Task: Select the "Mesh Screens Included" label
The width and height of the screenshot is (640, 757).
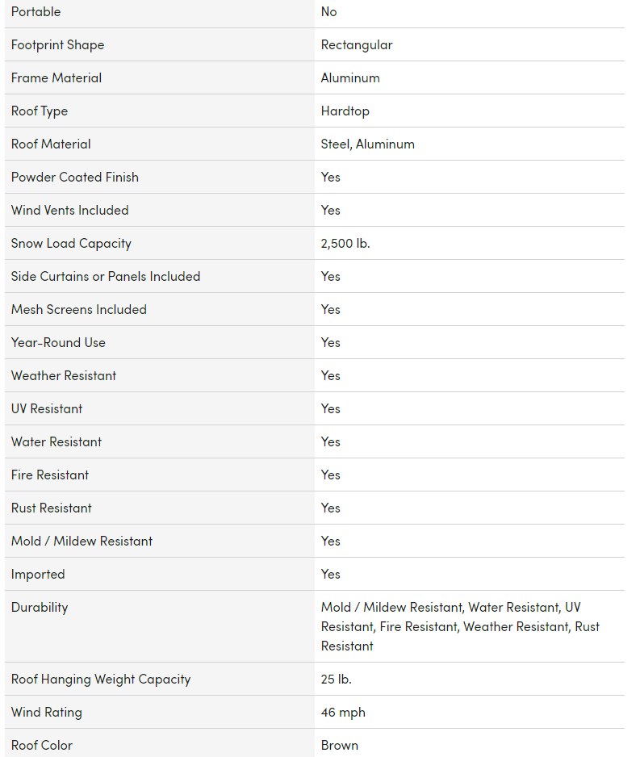Action: (x=79, y=310)
